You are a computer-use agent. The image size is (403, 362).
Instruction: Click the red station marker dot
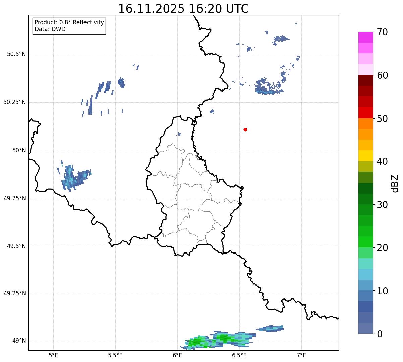coord(245,129)
